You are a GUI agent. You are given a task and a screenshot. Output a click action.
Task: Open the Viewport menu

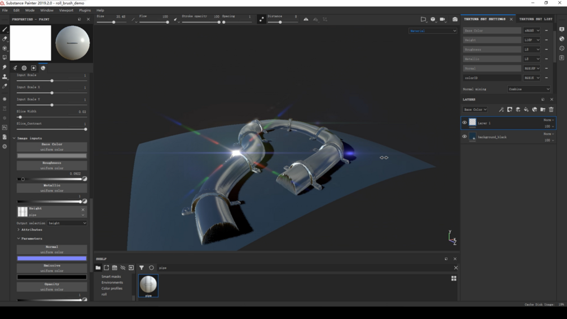66,10
